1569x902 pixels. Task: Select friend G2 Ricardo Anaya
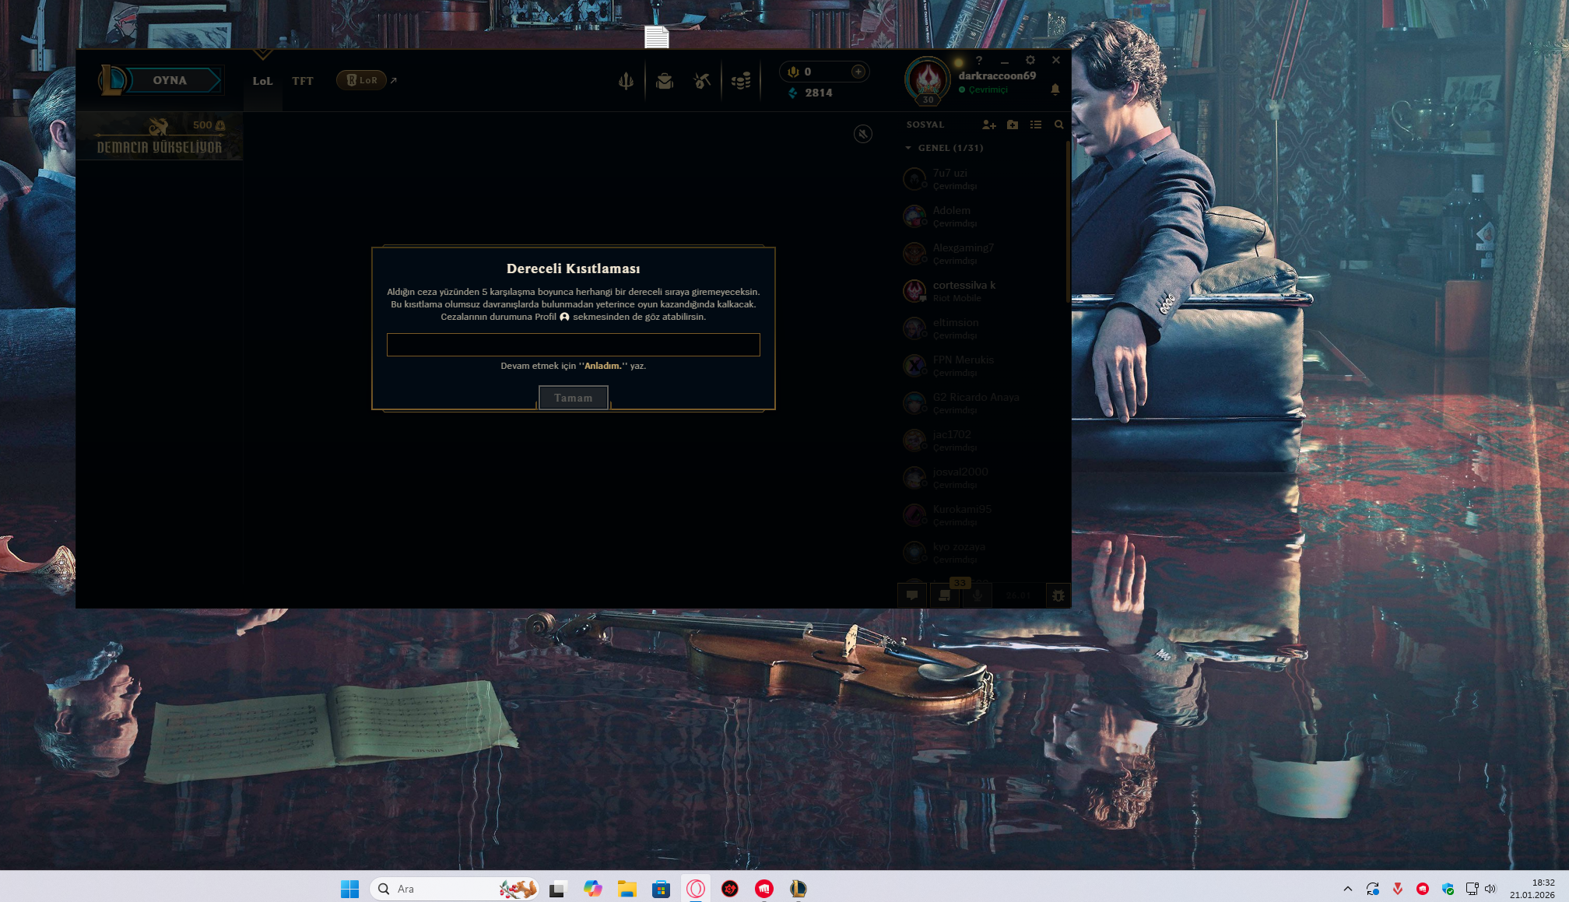pos(982,403)
